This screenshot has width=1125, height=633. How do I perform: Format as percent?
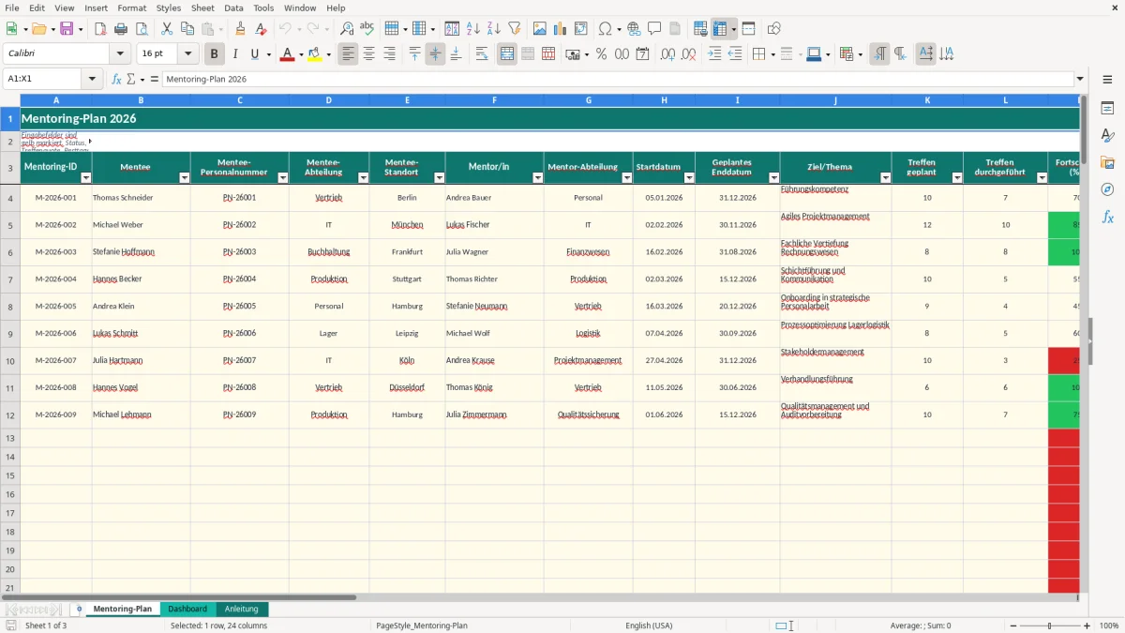(601, 54)
